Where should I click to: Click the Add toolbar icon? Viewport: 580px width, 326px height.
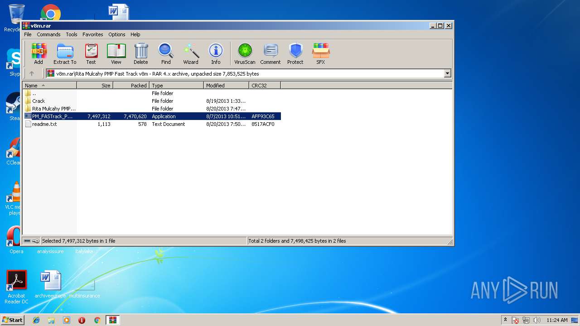pos(39,54)
